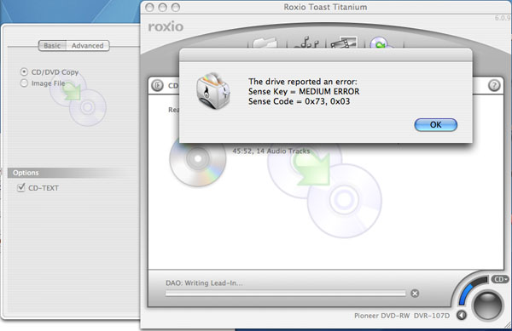
Task: Open the Video filmstrip tab
Action: pyautogui.click(x=344, y=43)
